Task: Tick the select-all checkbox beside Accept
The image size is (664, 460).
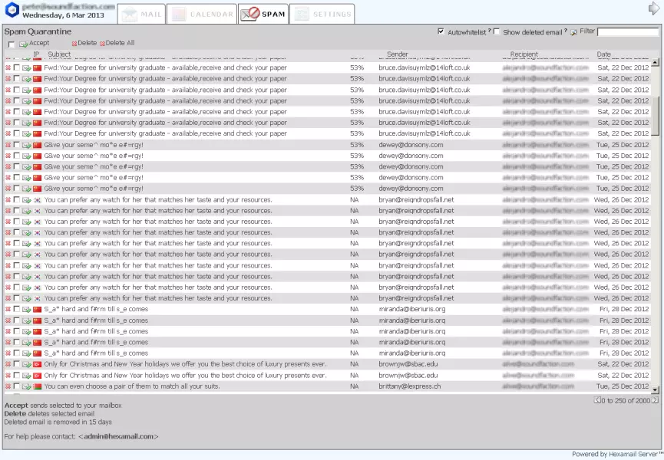Action: pos(12,44)
